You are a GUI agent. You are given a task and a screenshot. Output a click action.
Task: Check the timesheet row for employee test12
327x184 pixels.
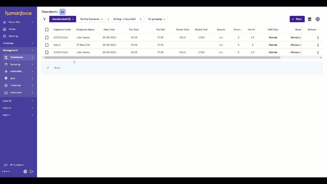coord(47,45)
